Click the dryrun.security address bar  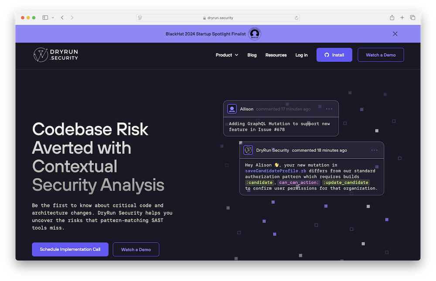coord(218,18)
